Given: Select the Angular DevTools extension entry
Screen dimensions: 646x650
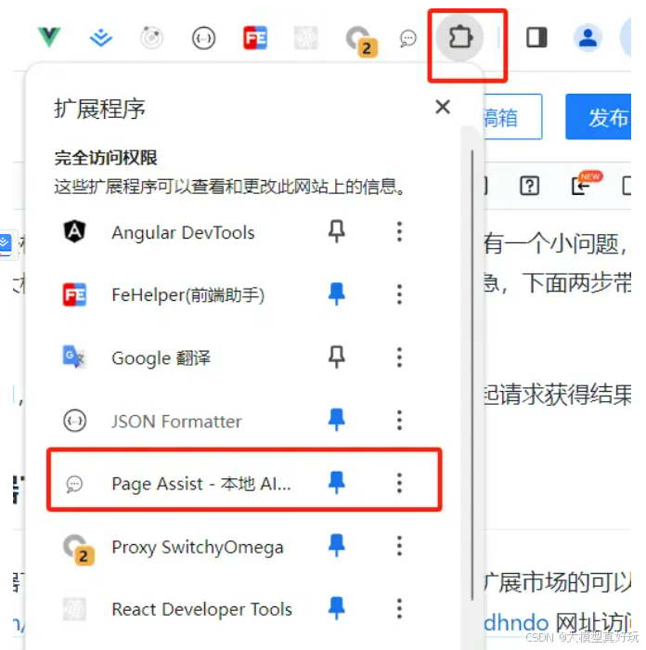Looking at the screenshot, I should 183,232.
